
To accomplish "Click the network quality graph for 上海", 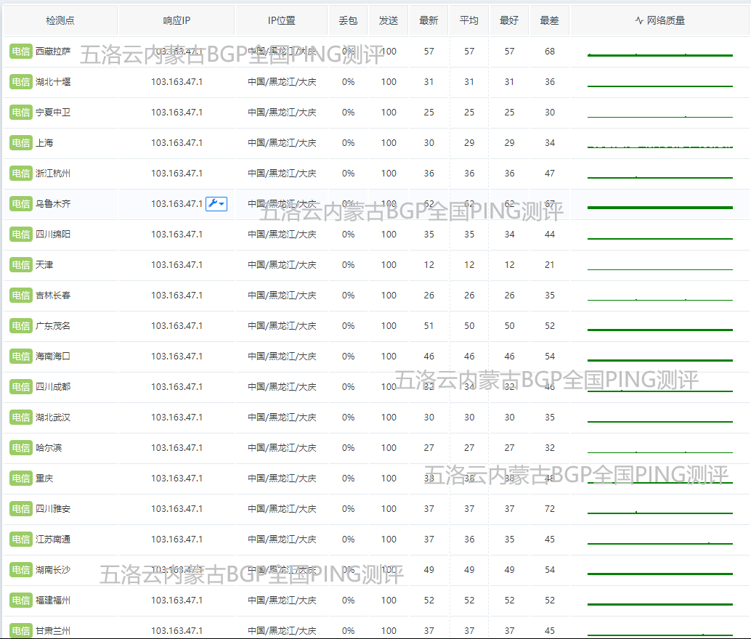I will click(x=659, y=145).
